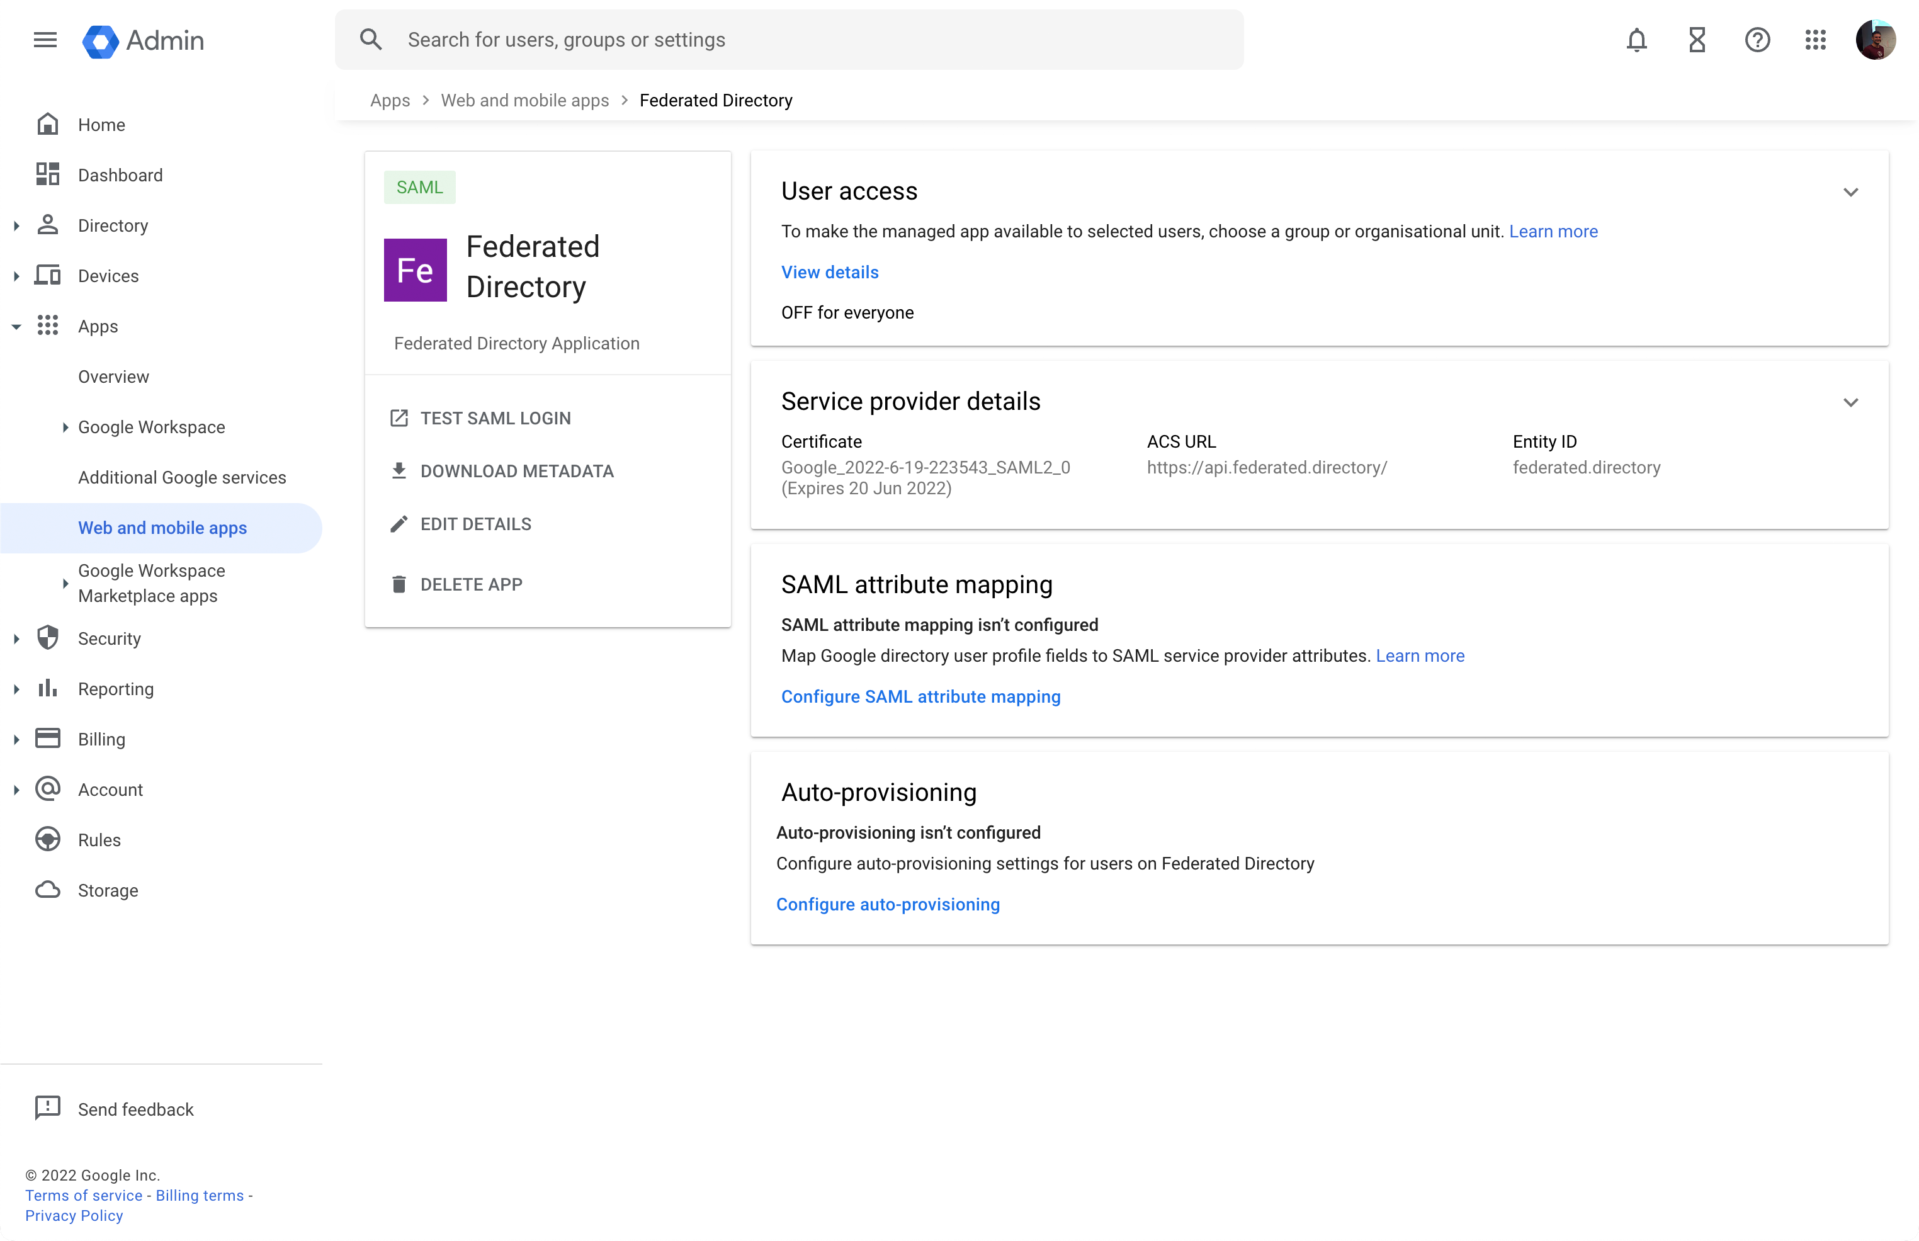Viewport: 1919px width, 1241px height.
Task: Click the Federated Directory app tile icon
Action: [415, 270]
